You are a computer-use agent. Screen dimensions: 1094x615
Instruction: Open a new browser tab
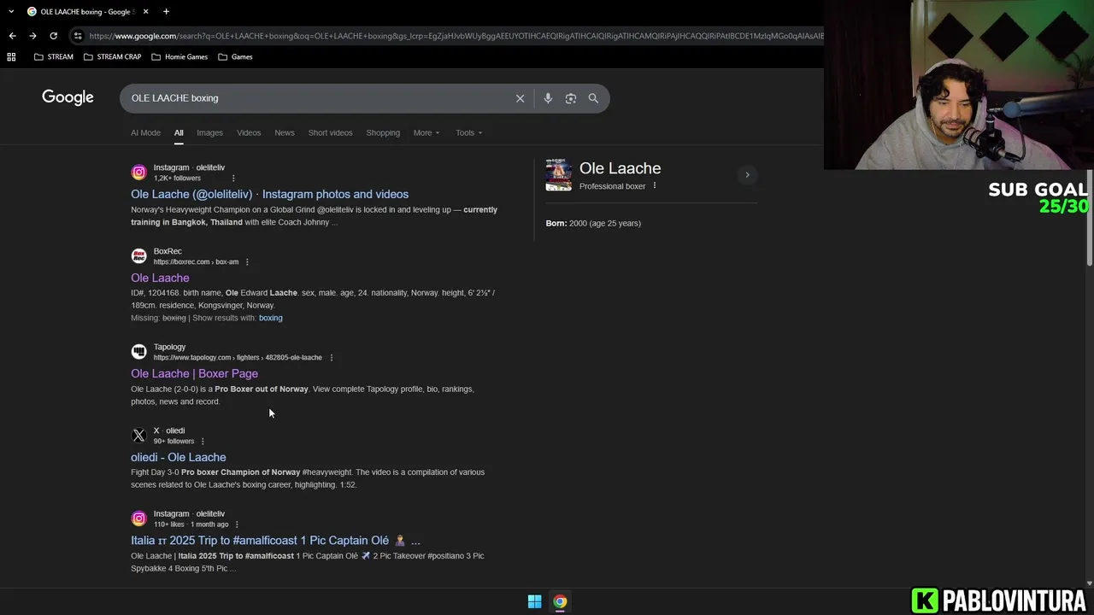166,11
